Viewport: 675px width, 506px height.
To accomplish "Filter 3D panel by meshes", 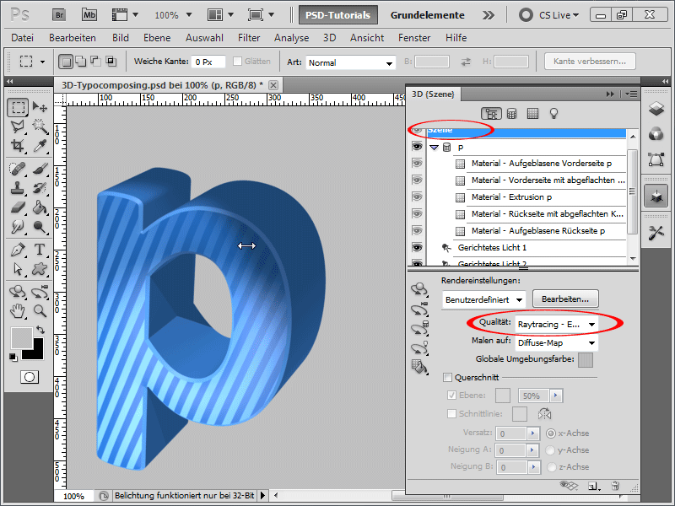I will coord(511,114).
